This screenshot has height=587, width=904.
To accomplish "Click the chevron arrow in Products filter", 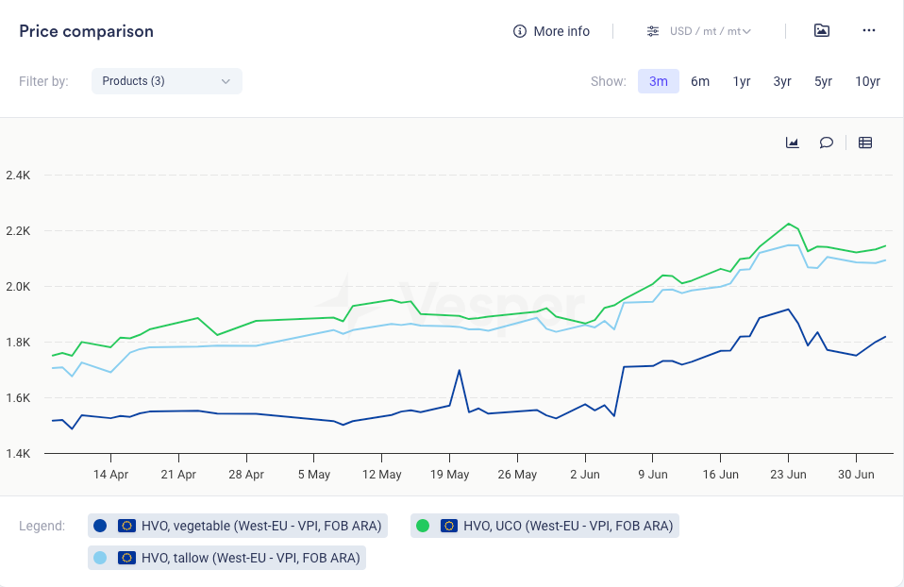I will coord(226,81).
